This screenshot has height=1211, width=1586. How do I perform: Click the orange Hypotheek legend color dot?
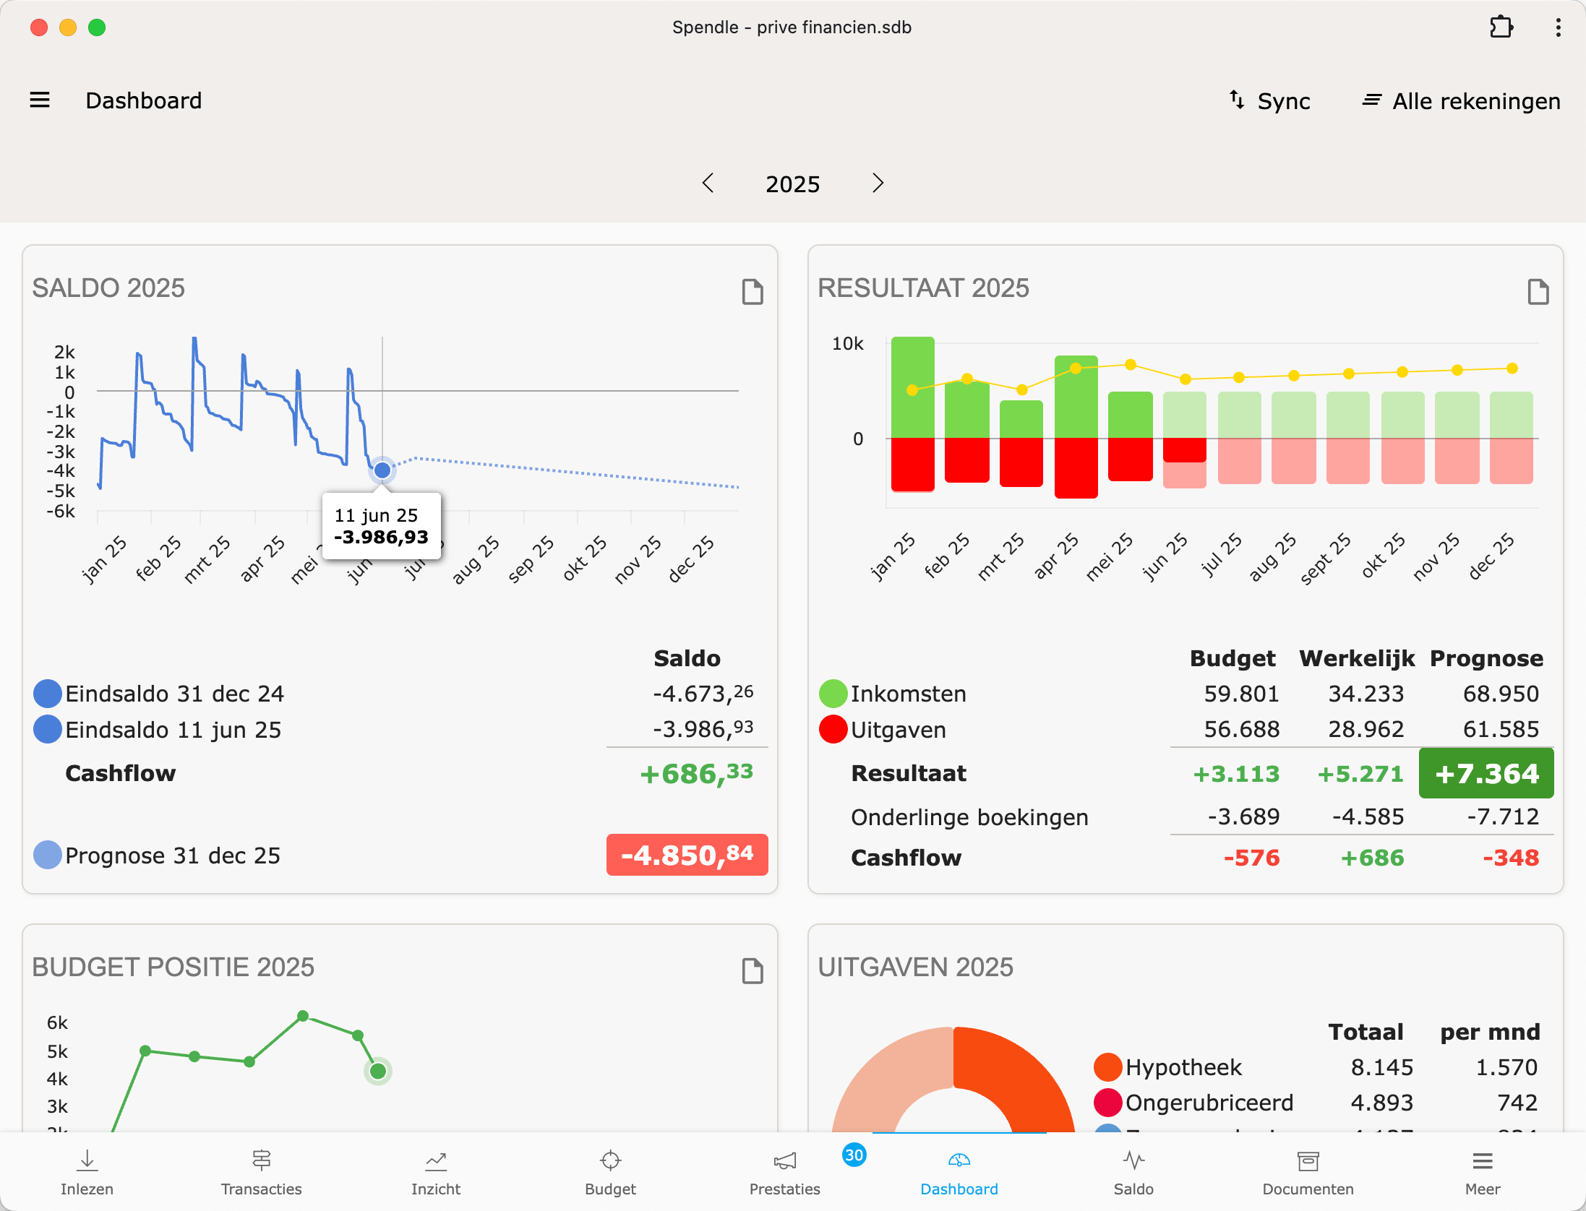tap(1107, 1067)
